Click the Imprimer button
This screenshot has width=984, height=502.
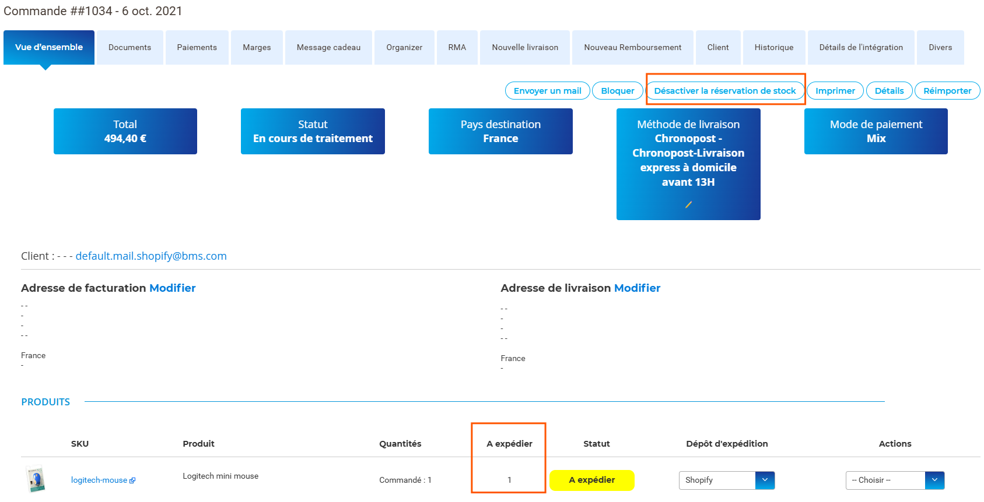pyautogui.click(x=835, y=91)
